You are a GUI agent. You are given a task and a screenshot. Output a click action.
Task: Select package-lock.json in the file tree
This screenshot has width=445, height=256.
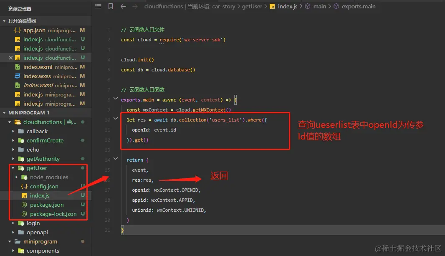pos(53,214)
